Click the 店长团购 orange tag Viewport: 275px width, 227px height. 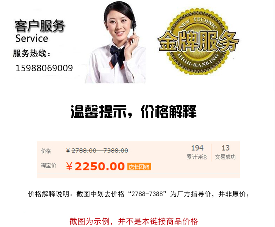tap(139, 167)
